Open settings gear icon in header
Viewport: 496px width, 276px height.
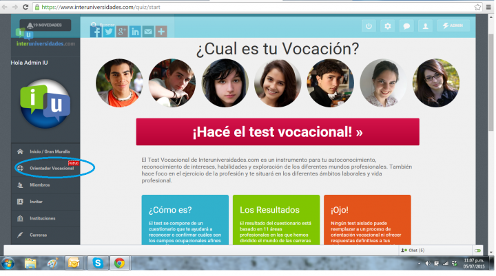(387, 26)
